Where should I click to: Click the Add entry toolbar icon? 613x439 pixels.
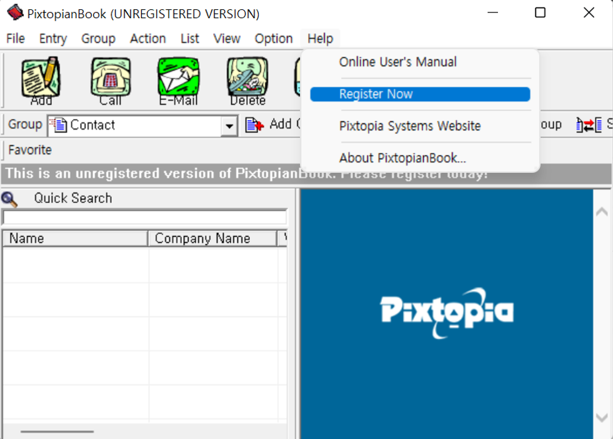point(41,81)
